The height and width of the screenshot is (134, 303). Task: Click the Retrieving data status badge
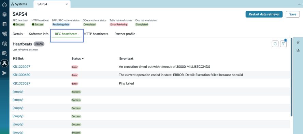click(x=61, y=24)
